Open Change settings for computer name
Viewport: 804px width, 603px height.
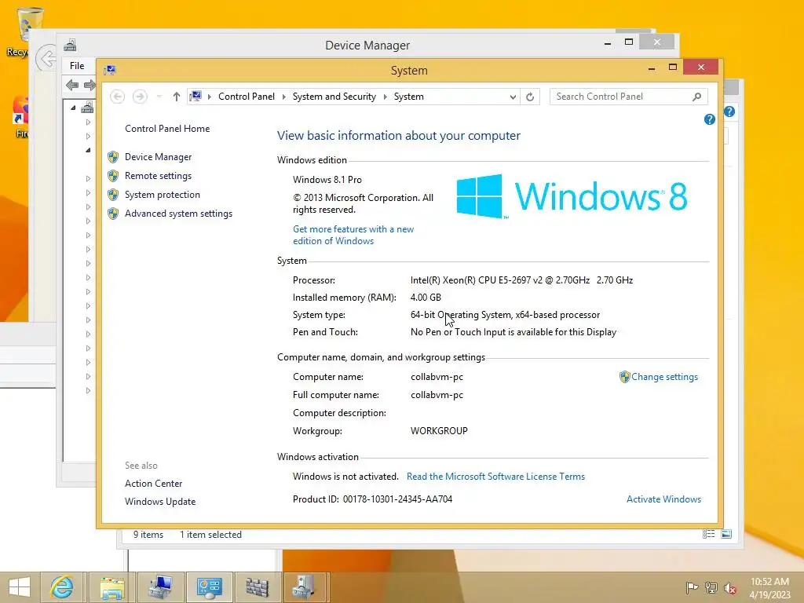(x=664, y=377)
